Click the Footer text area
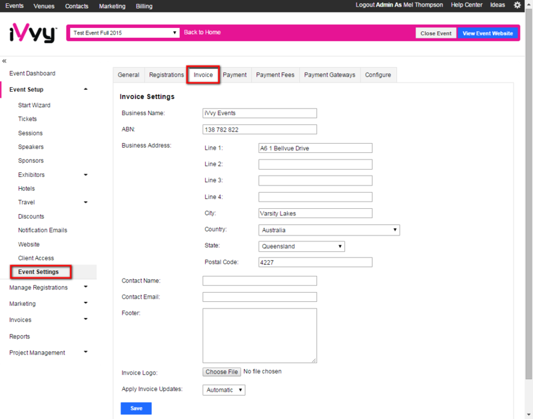Screen dimensions: 533x419 [259, 335]
